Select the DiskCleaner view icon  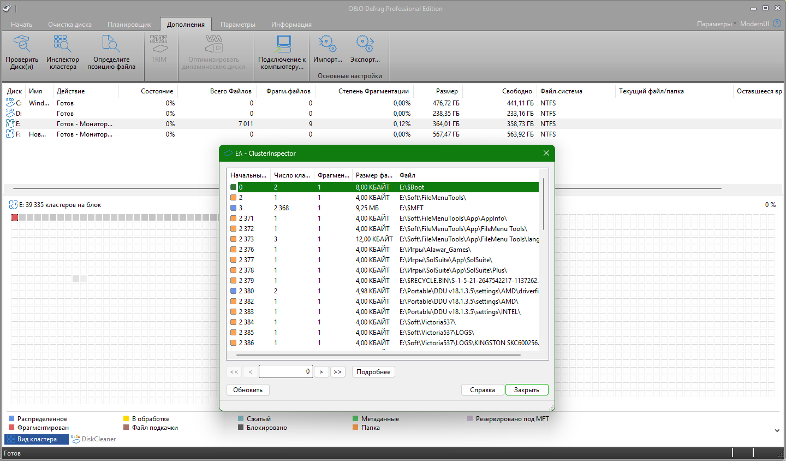tap(76, 439)
